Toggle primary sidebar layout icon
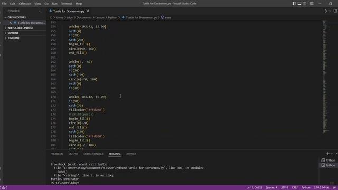338x190 pixels. 294,4
